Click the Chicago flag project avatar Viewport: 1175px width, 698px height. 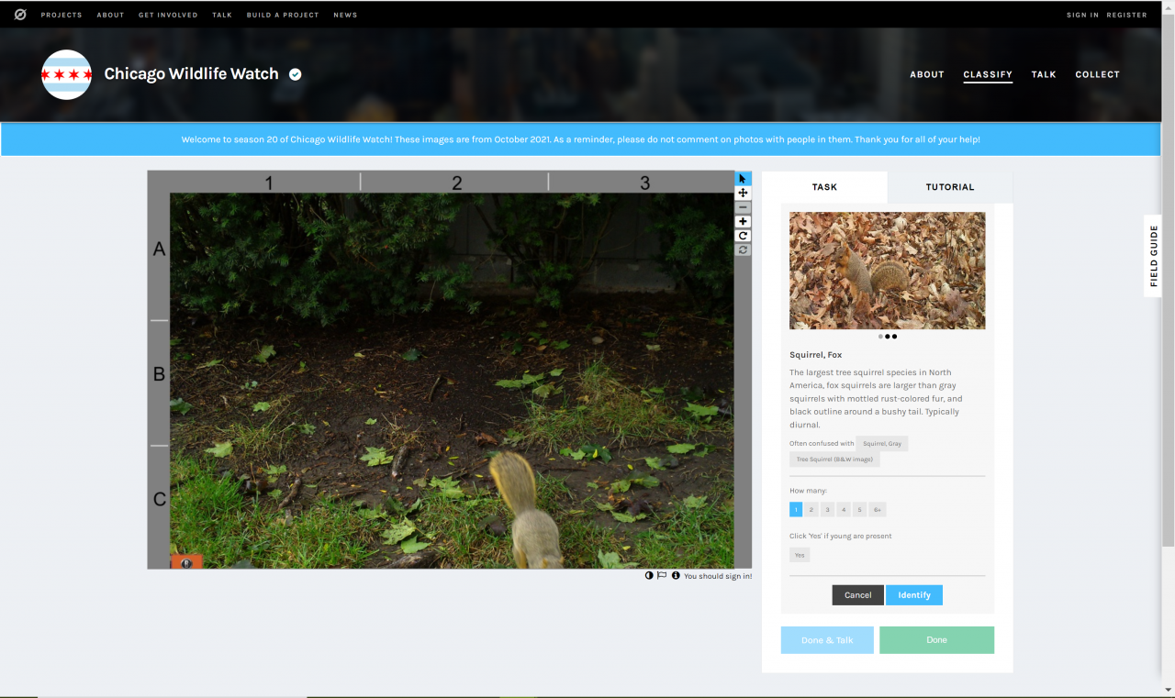(67, 74)
